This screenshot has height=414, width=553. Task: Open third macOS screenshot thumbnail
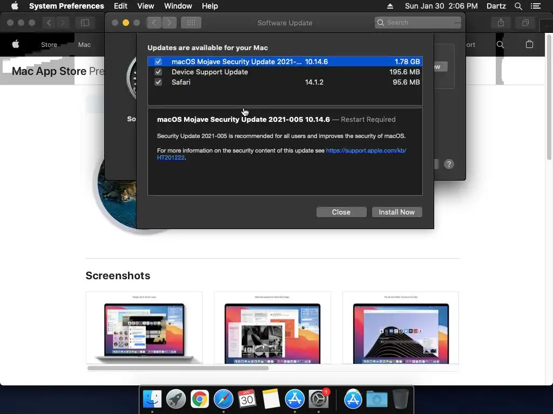pyautogui.click(x=401, y=327)
